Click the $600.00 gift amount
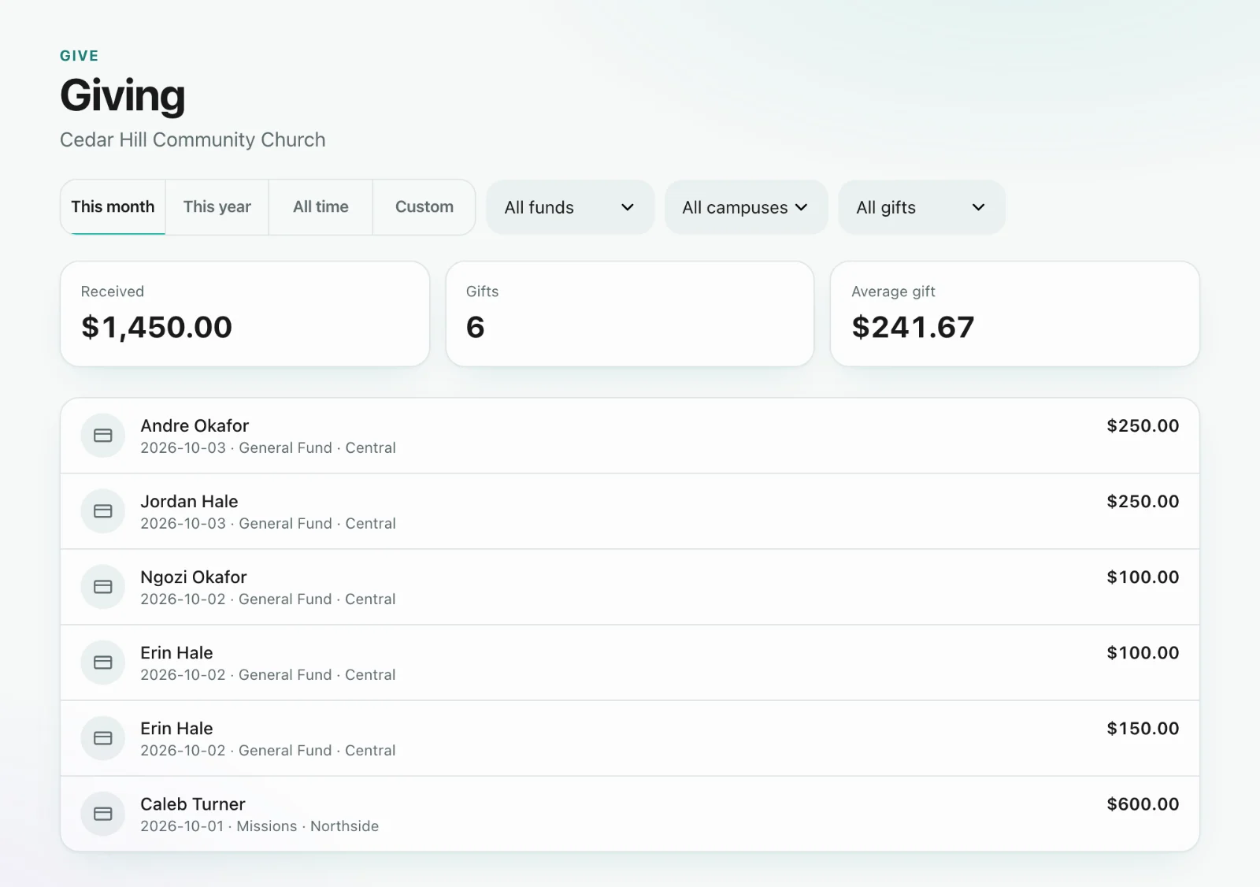Screen dimensions: 1260x887 tap(1143, 804)
